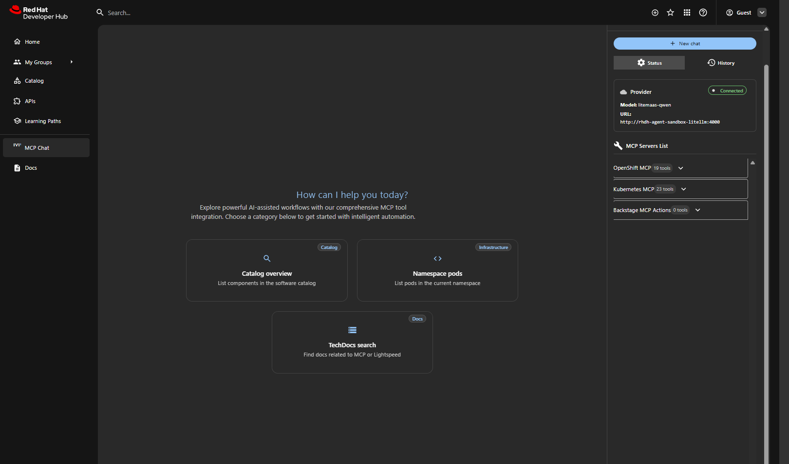Open starred items via star icon
Screen dimensions: 789x464
(x=671, y=13)
